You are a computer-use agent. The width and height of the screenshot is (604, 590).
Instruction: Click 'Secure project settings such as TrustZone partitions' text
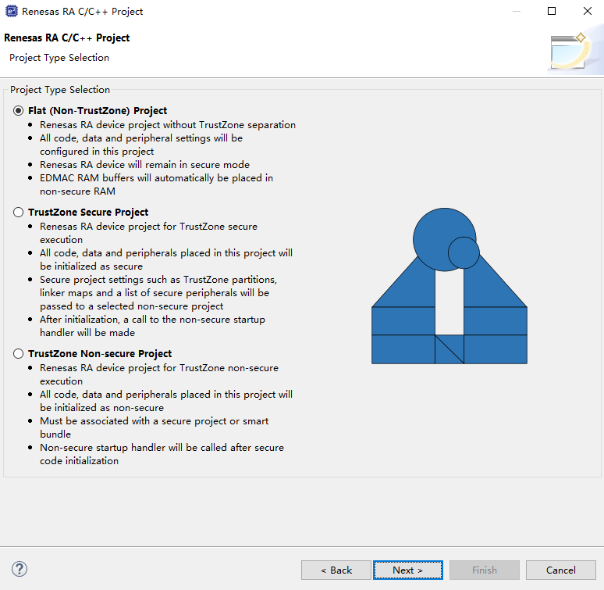158,280
